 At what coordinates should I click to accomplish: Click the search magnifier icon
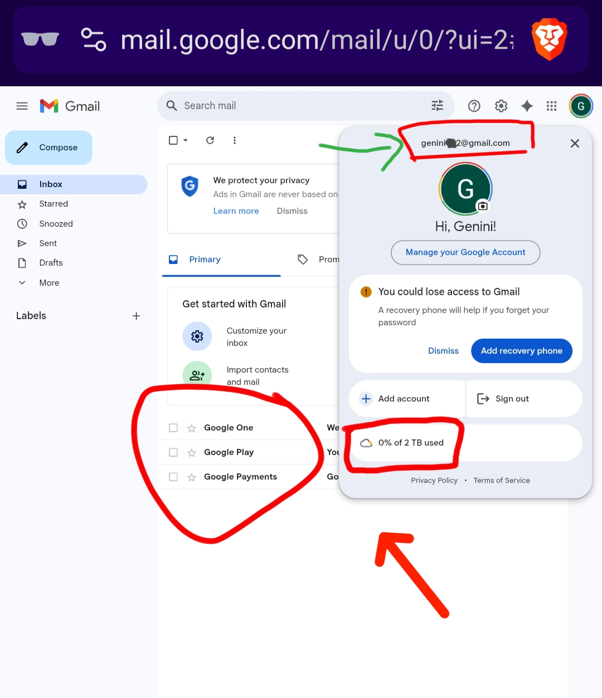coord(172,106)
